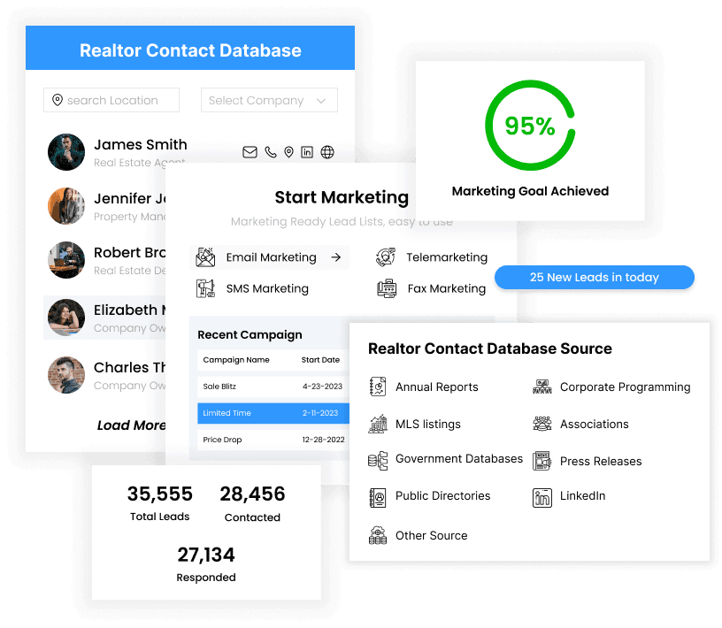The width and height of the screenshot is (722, 628).
Task: Select Elizabeth's highlighted contact row
Action: pyautogui.click(x=105, y=318)
